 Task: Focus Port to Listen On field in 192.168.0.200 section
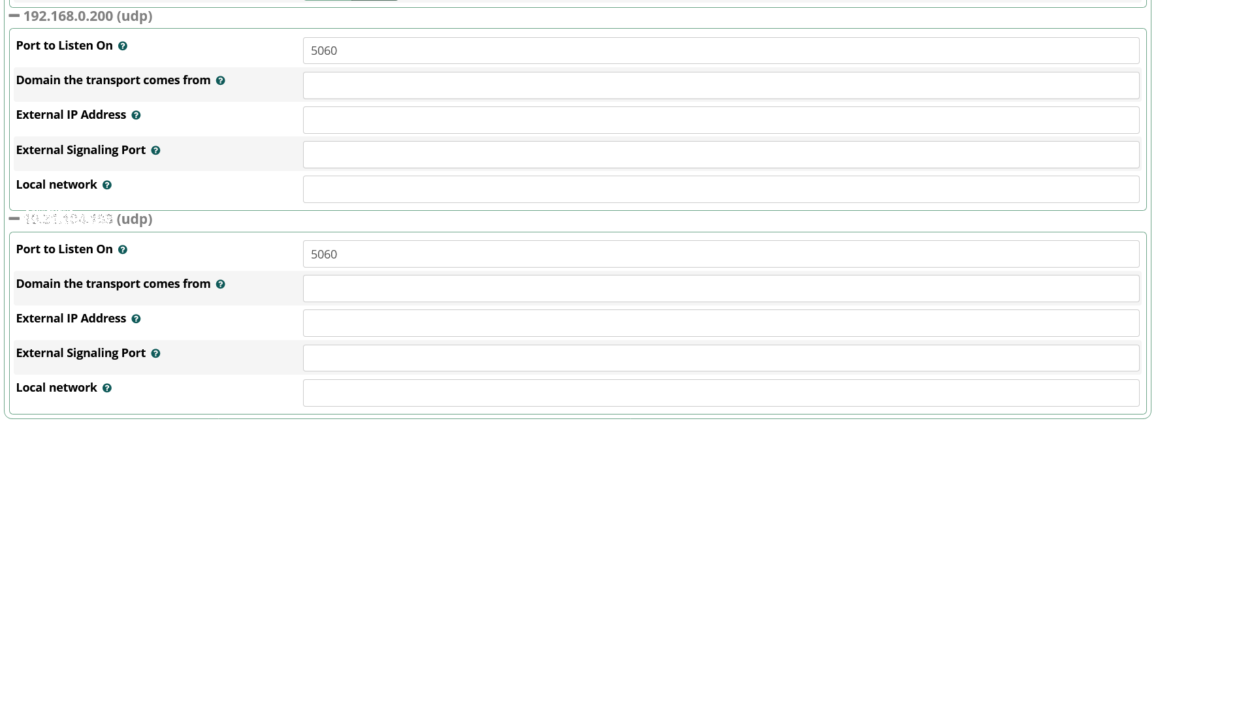point(721,51)
